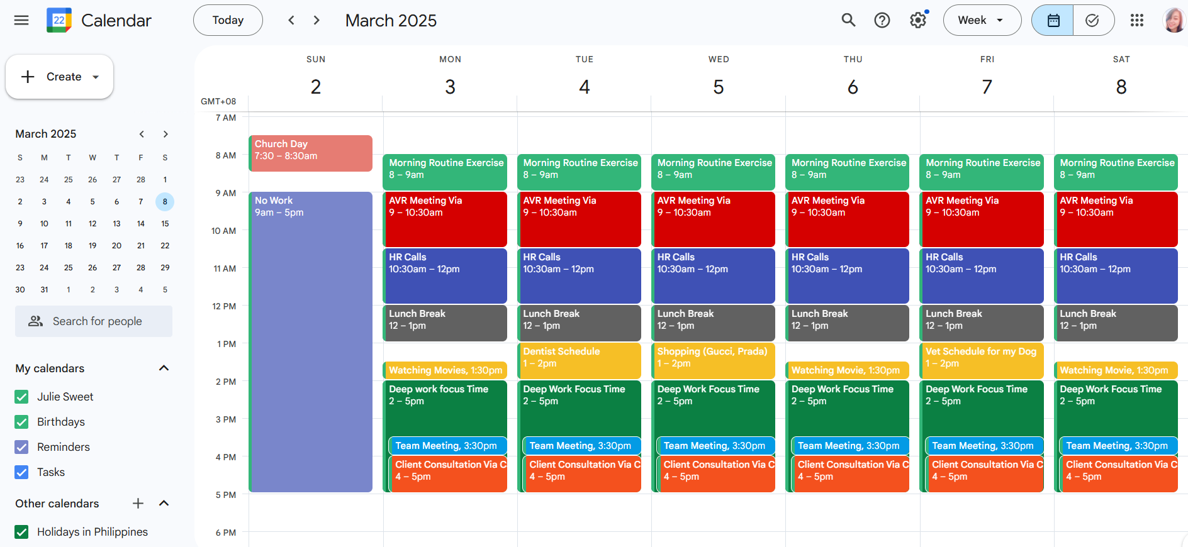Open the Church Day event

[x=311, y=153]
